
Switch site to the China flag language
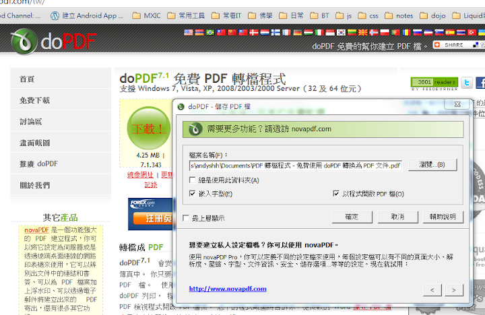(x=232, y=32)
